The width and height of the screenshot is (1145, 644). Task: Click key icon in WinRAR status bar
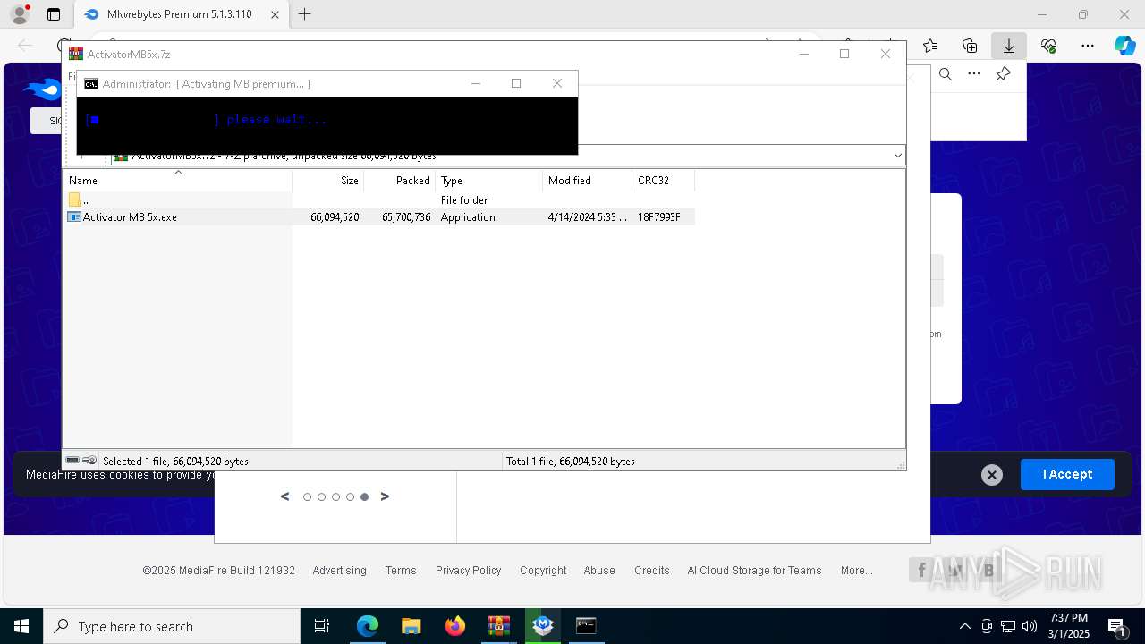[89, 461]
